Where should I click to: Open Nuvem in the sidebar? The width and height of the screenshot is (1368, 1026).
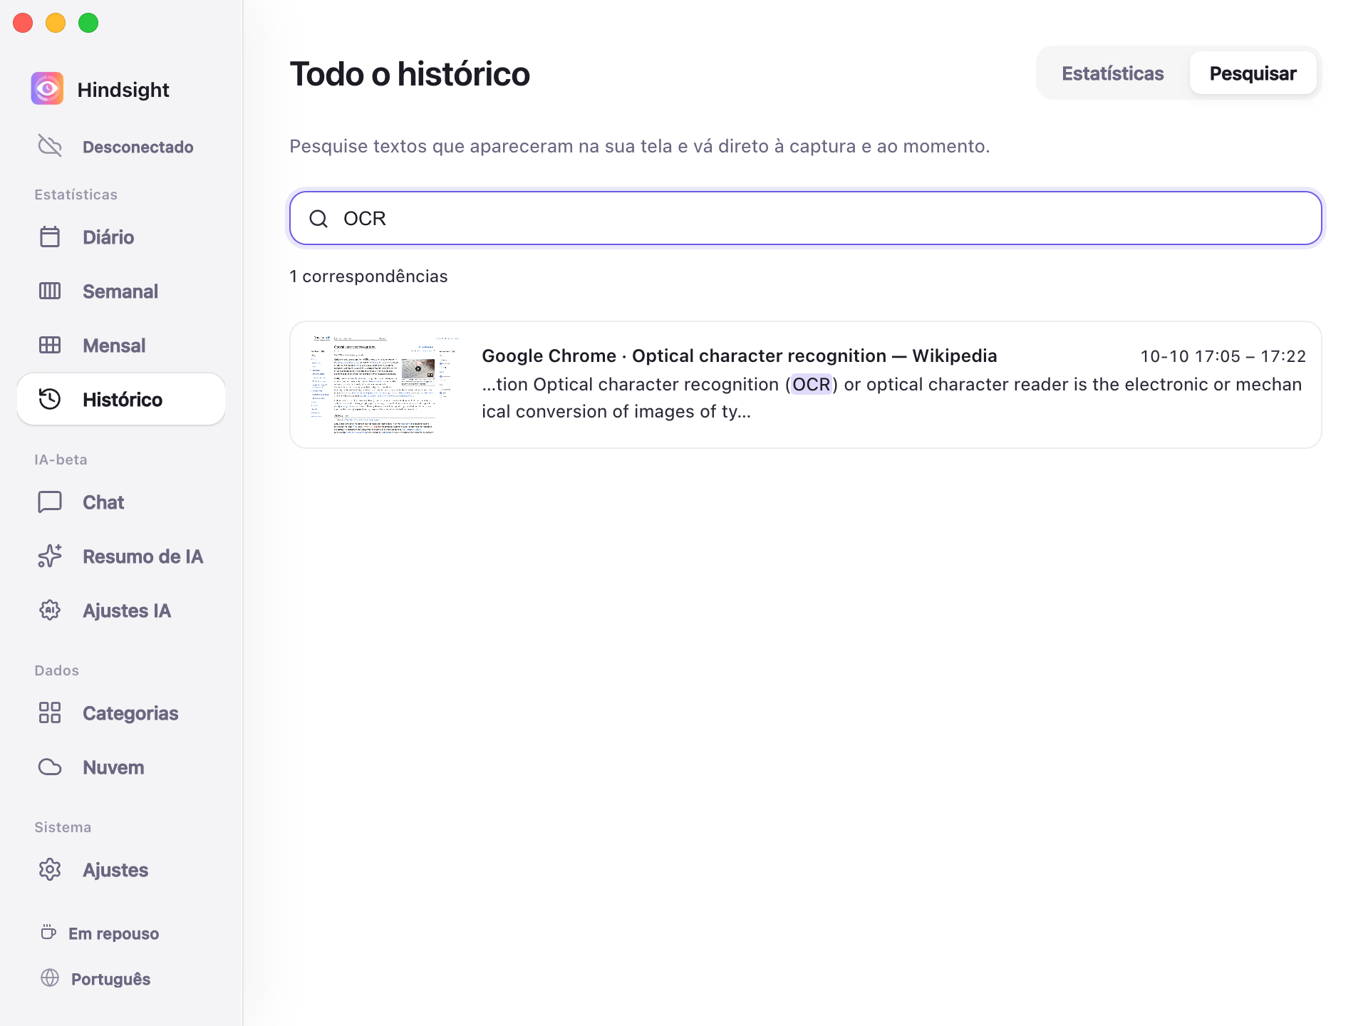pyautogui.click(x=121, y=767)
